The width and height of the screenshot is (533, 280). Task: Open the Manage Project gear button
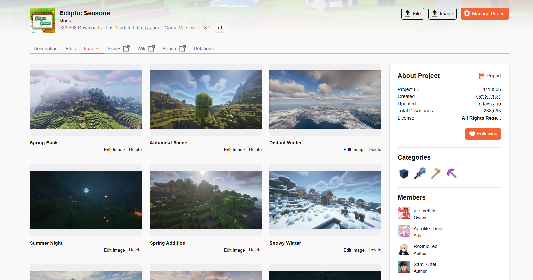click(485, 14)
